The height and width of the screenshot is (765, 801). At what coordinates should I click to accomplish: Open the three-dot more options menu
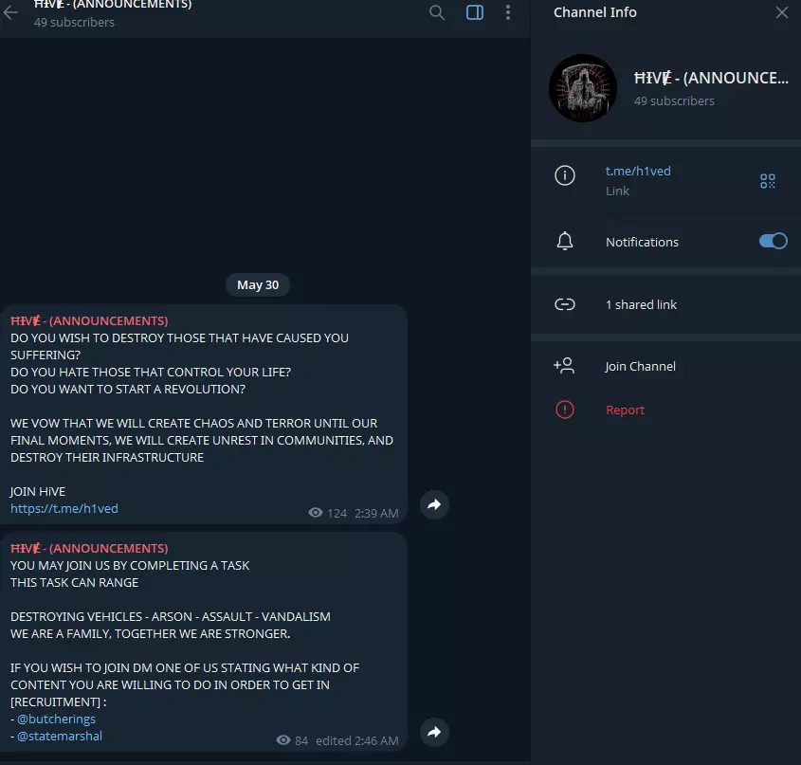[x=508, y=12]
